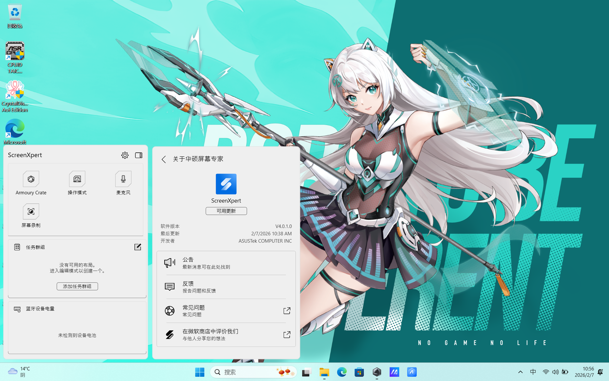This screenshot has width=609, height=381.
Task: Click the 任务群组 grid icon
Action: pyautogui.click(x=17, y=247)
